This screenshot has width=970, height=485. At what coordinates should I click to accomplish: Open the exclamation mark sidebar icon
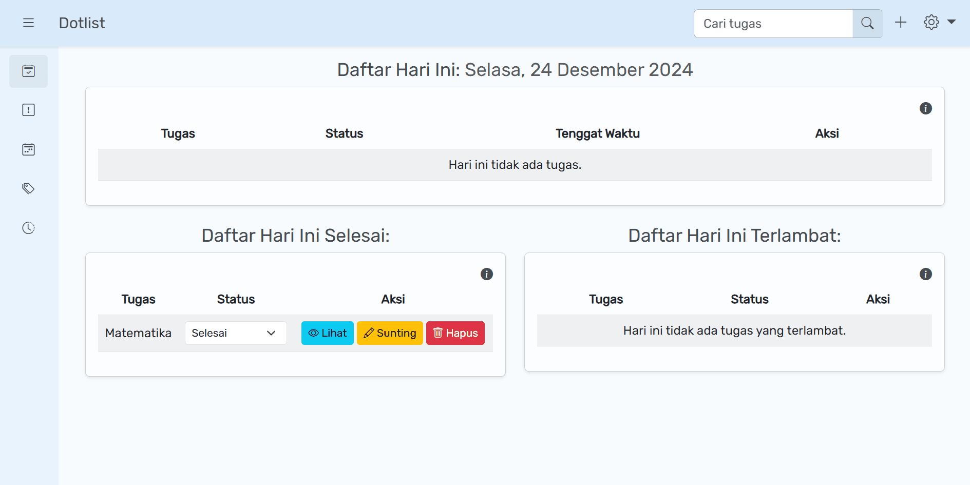pos(28,110)
